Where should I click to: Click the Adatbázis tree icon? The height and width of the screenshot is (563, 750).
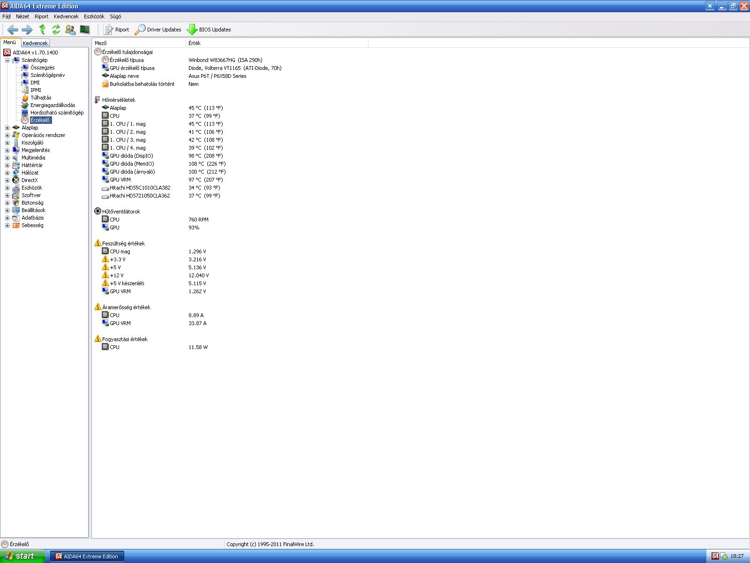pos(16,218)
